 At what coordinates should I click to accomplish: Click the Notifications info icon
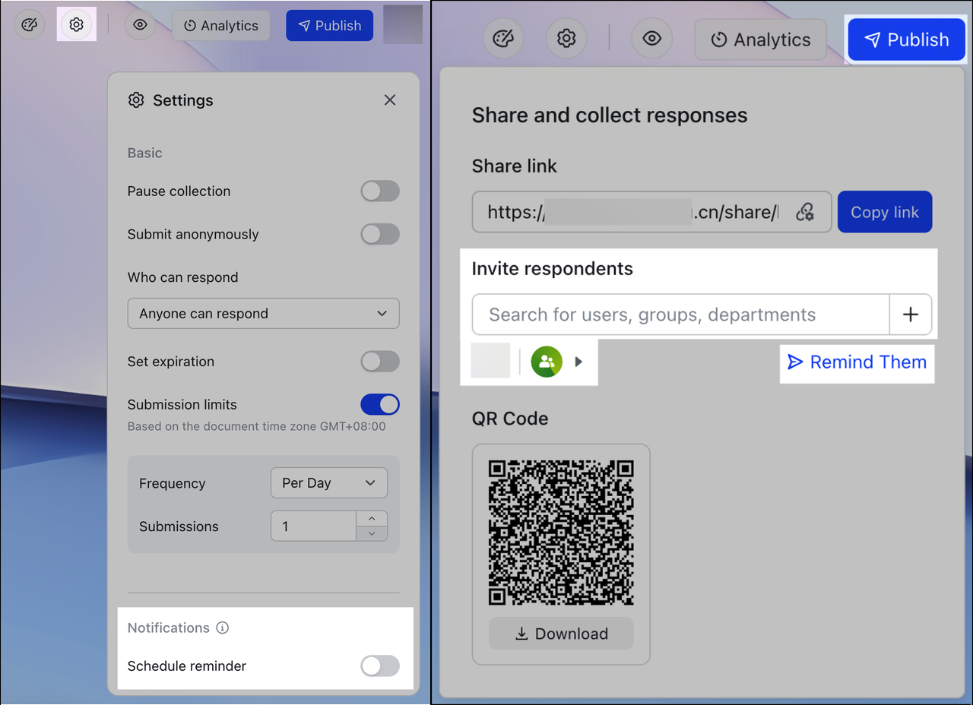(x=223, y=628)
